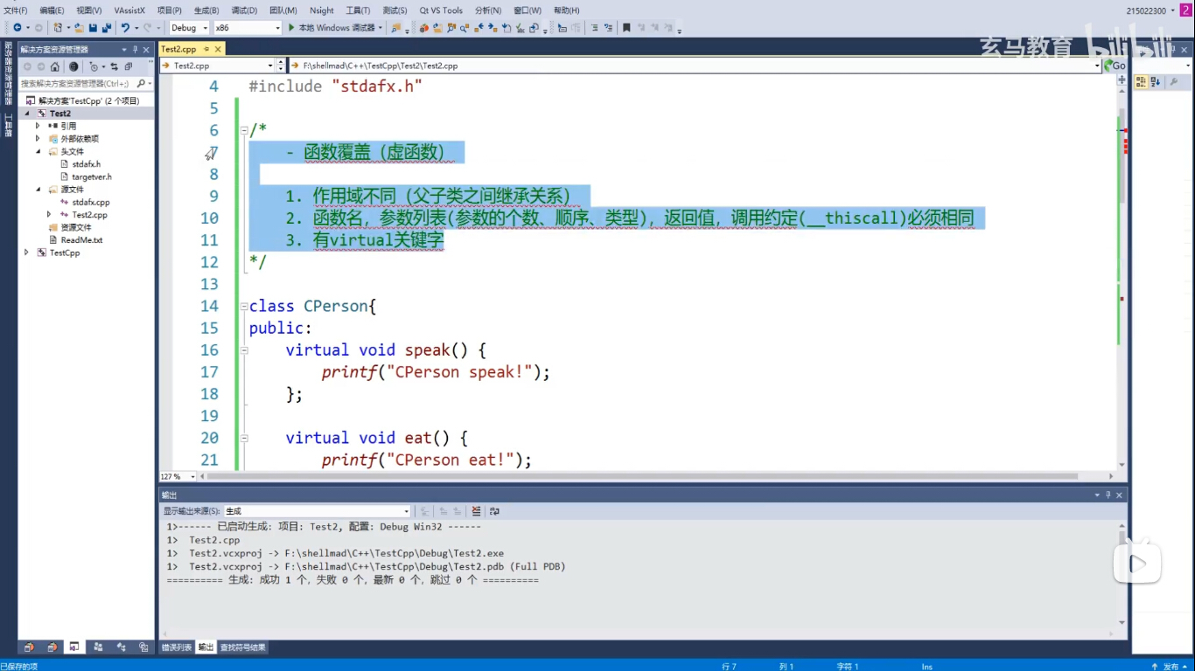Click the editor horizontal scrollbar track
1195x671 pixels.
[656, 477]
